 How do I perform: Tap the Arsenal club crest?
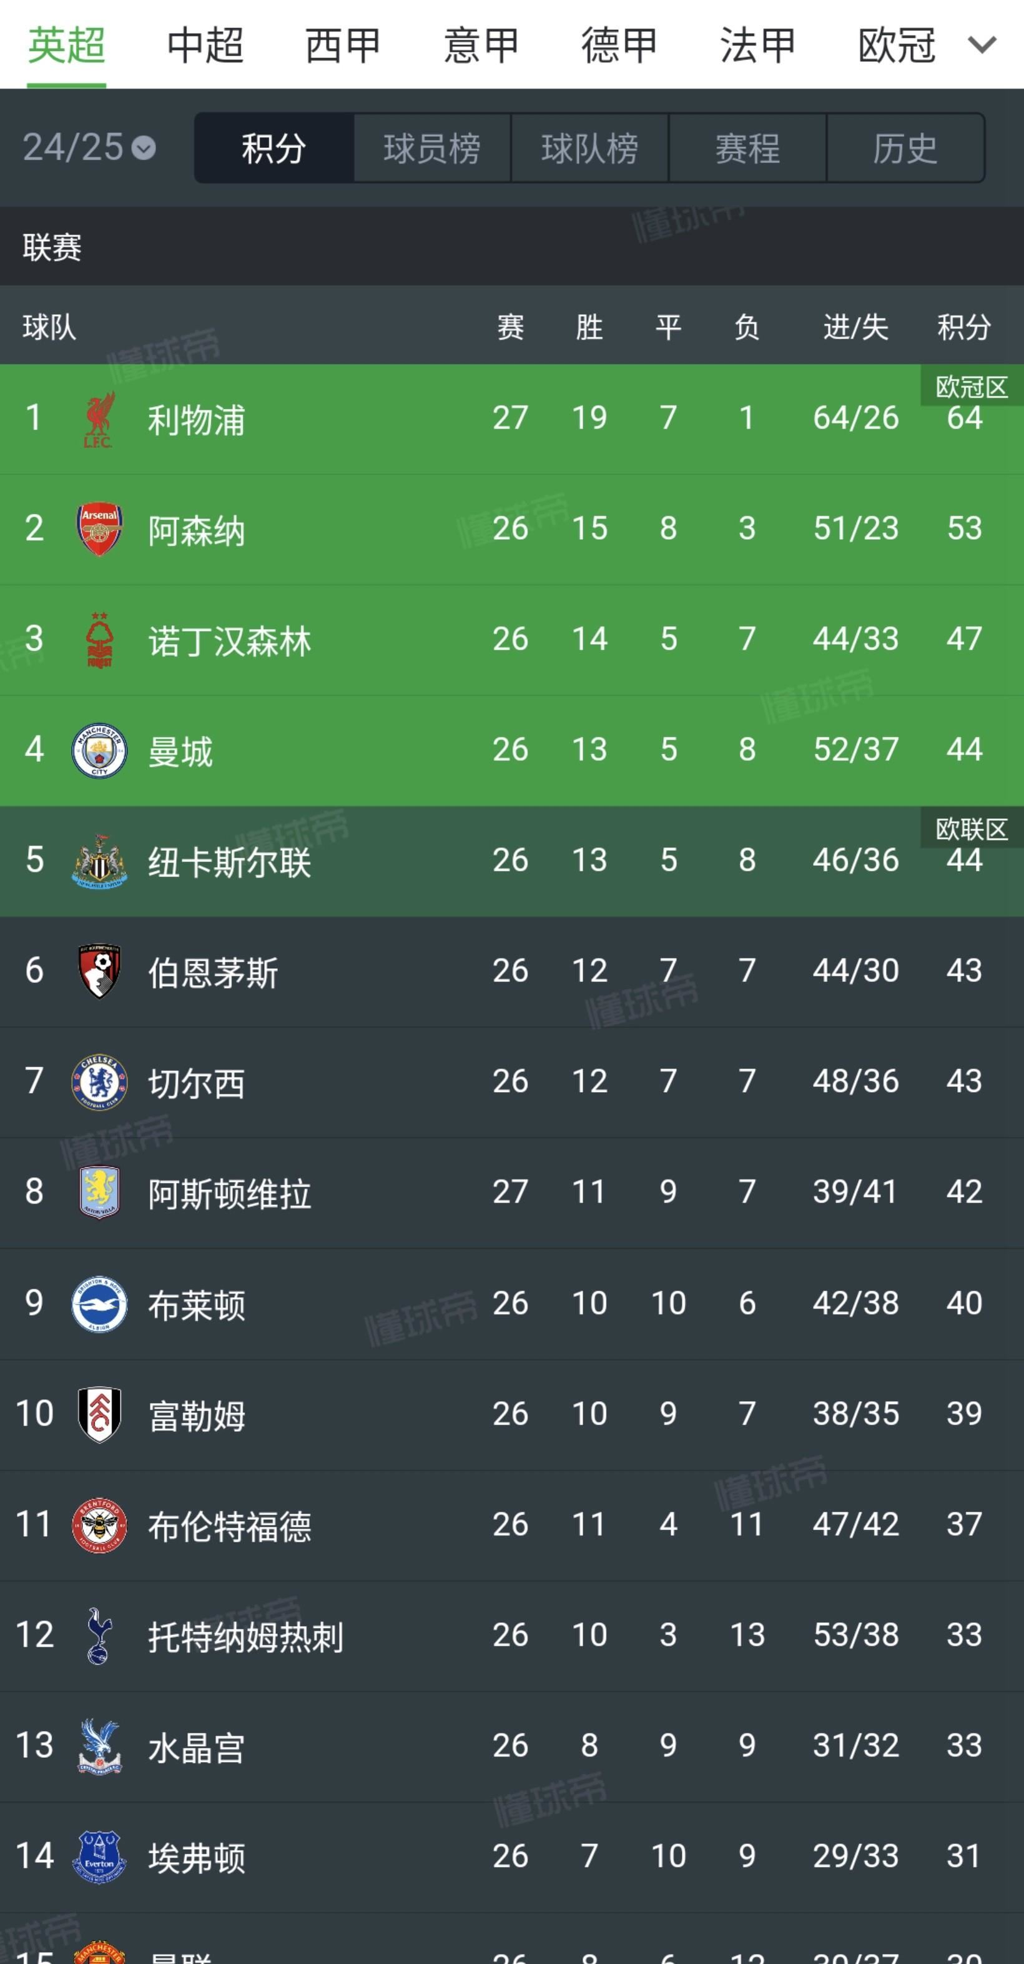(x=99, y=529)
